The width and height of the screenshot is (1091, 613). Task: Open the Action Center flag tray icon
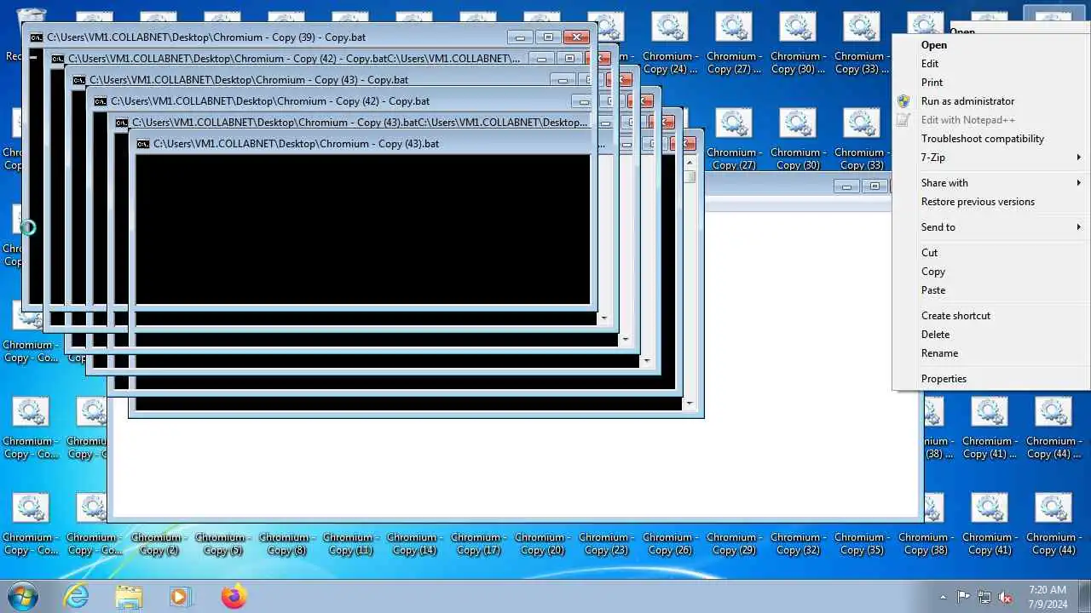(x=963, y=597)
